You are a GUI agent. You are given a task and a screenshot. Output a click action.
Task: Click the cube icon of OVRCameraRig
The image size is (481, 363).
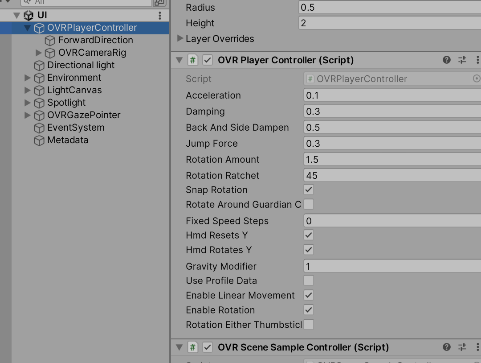50,53
